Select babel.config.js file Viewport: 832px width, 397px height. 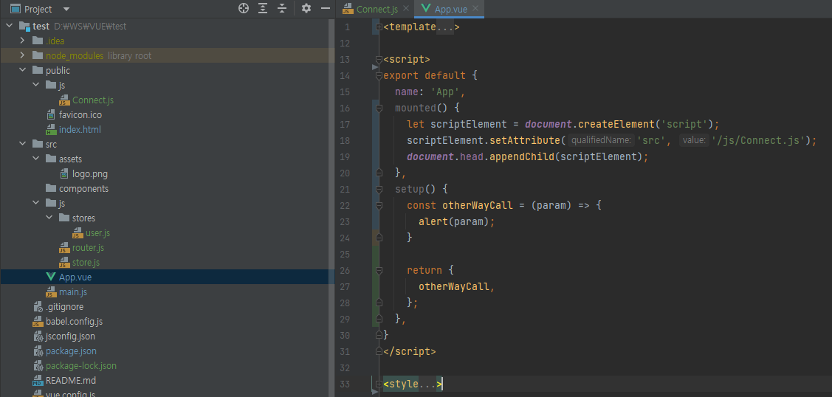coord(74,322)
